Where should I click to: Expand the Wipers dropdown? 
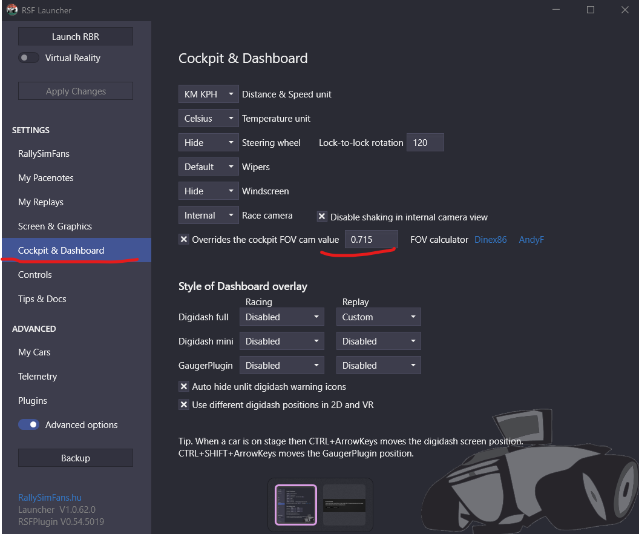[x=209, y=167]
